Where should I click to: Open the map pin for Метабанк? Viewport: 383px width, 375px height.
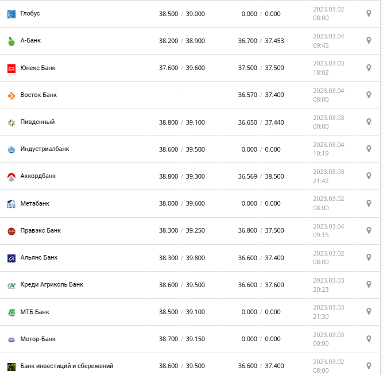tap(369, 203)
